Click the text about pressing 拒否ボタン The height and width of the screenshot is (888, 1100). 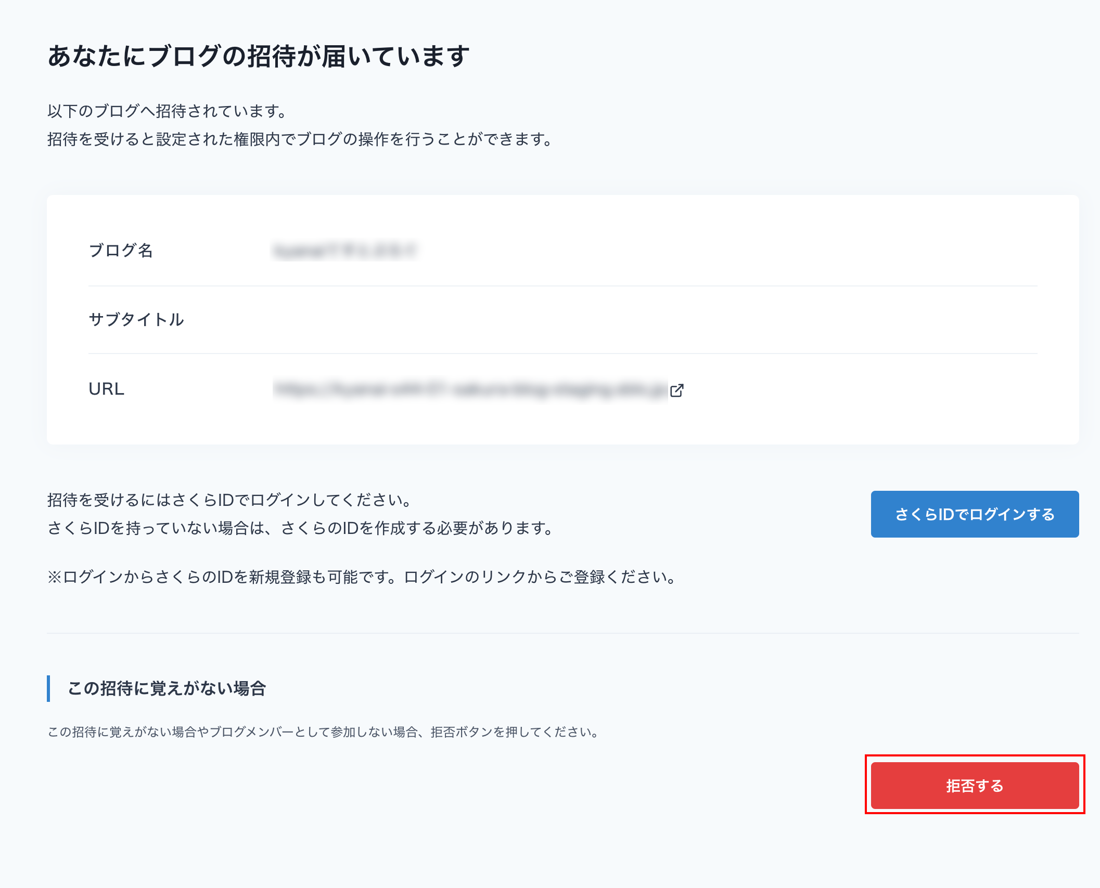point(324,732)
